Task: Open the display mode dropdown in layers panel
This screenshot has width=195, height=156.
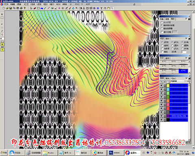Action: click(165, 82)
